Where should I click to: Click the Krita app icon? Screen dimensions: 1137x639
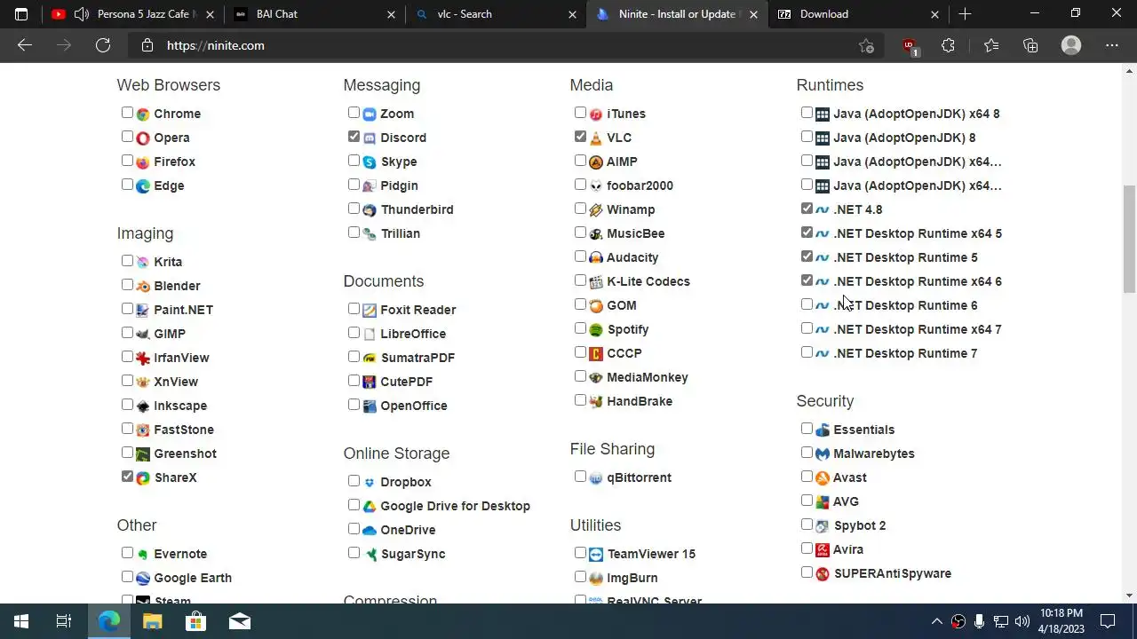click(x=142, y=262)
